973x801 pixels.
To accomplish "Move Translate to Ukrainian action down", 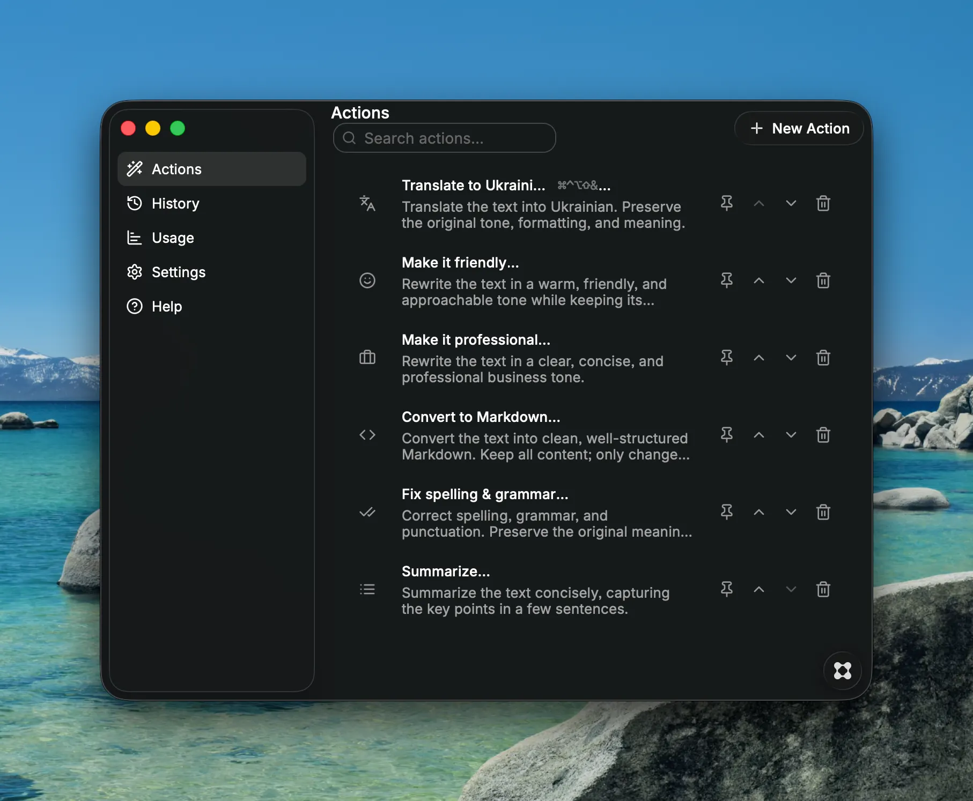I will point(791,203).
